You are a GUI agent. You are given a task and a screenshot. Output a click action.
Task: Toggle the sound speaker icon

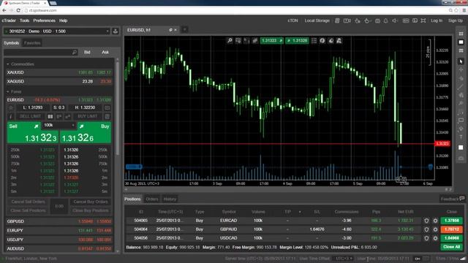pyautogui.click(x=395, y=20)
